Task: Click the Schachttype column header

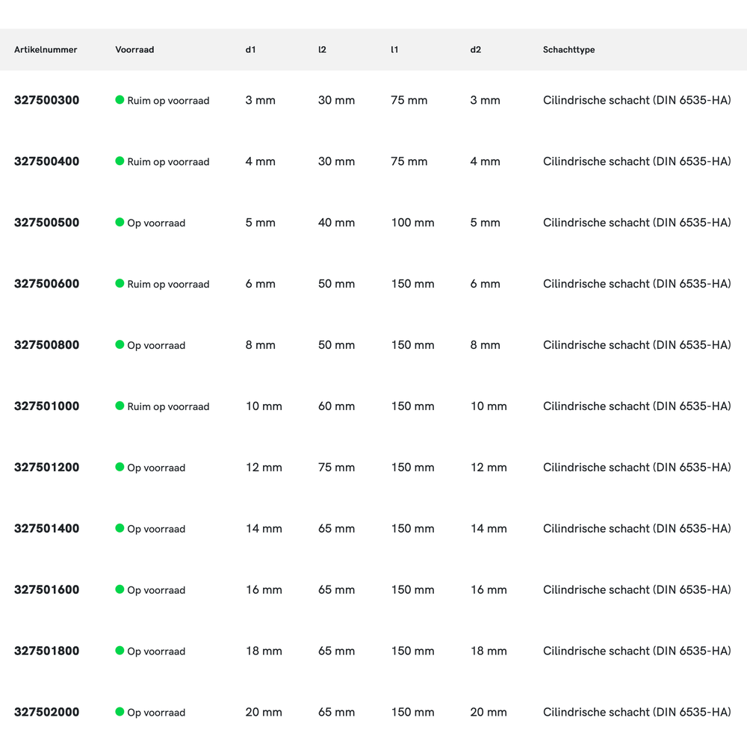Action: [568, 50]
